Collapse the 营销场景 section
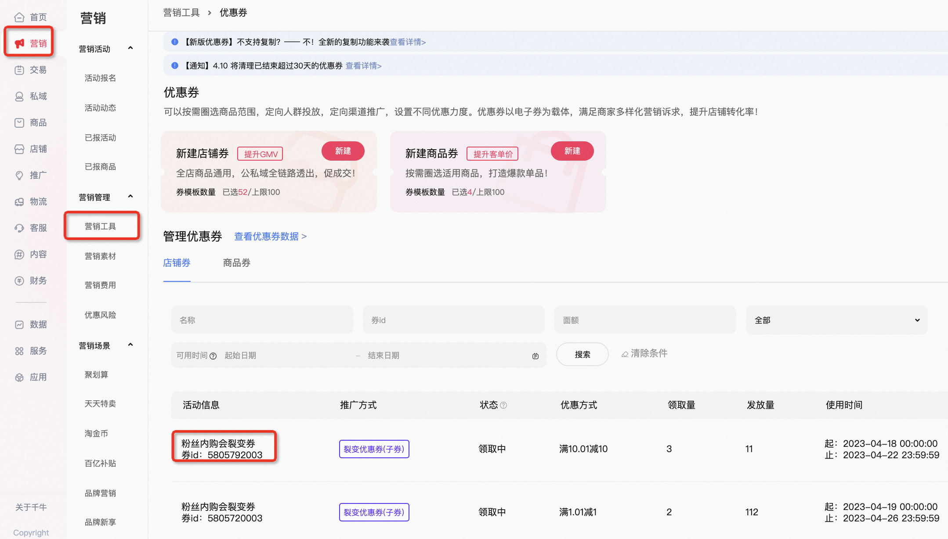 coord(130,345)
